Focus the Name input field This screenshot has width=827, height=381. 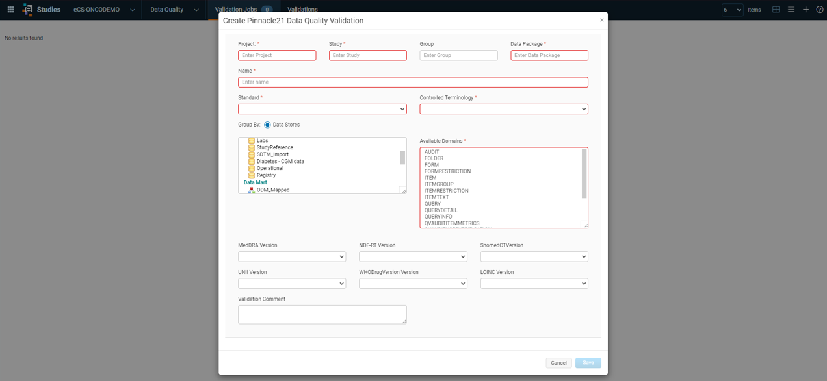pyautogui.click(x=413, y=82)
